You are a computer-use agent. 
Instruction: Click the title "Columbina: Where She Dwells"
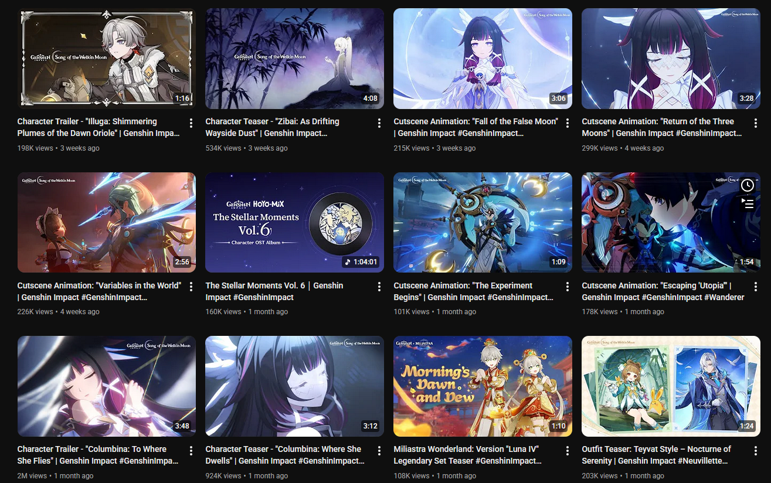(285, 455)
